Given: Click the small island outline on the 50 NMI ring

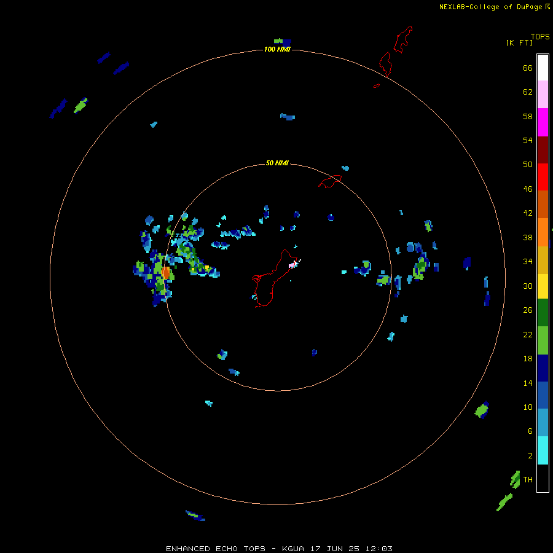Looking at the screenshot, I should pyautogui.click(x=330, y=181).
